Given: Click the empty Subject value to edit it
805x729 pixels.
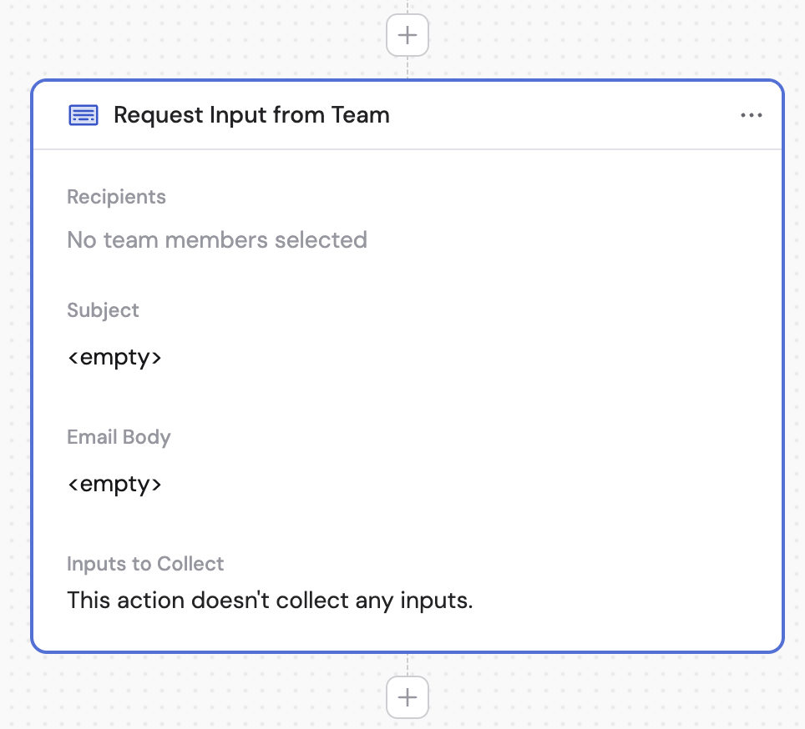Looking at the screenshot, I should pos(114,357).
